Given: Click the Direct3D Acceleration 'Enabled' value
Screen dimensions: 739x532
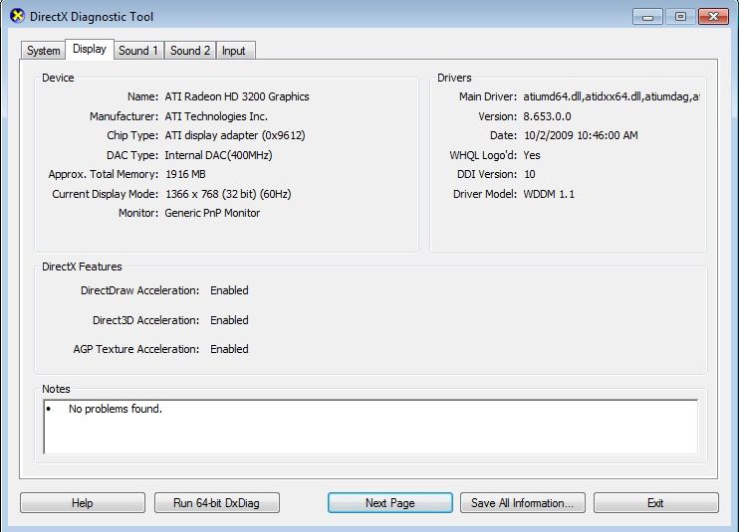Looking at the screenshot, I should click(x=229, y=320).
